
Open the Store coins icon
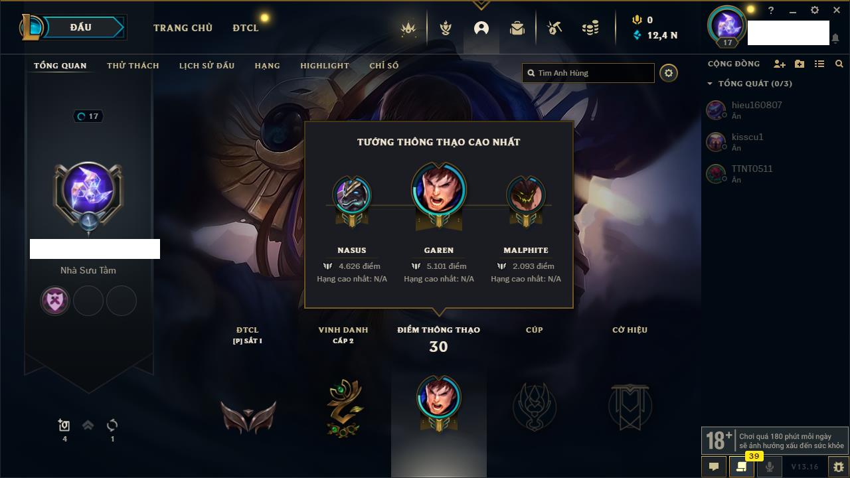(590, 28)
